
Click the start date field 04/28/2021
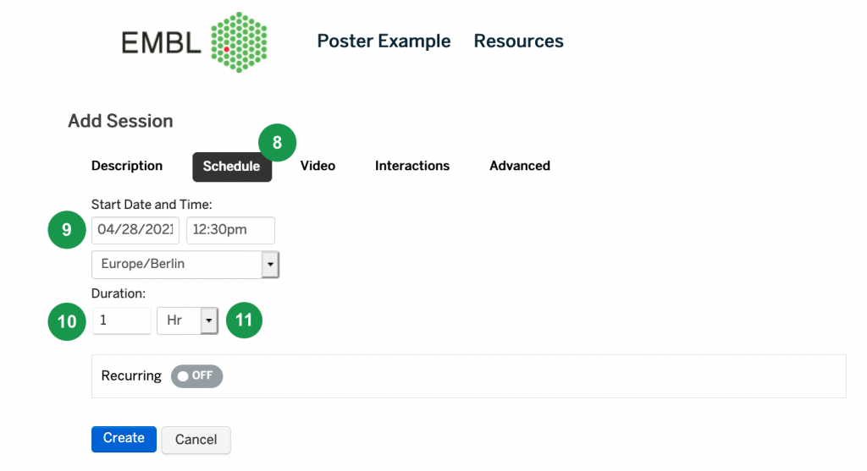(x=135, y=230)
